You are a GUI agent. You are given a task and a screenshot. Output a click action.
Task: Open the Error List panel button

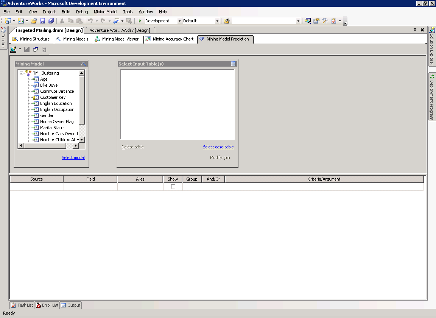(47, 305)
